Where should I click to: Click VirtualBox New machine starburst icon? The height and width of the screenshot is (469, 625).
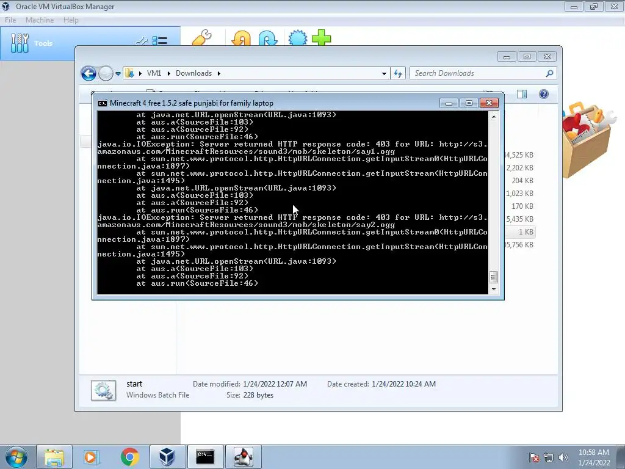298,38
